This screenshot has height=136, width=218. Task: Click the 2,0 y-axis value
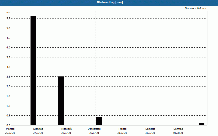(x=8, y=86)
